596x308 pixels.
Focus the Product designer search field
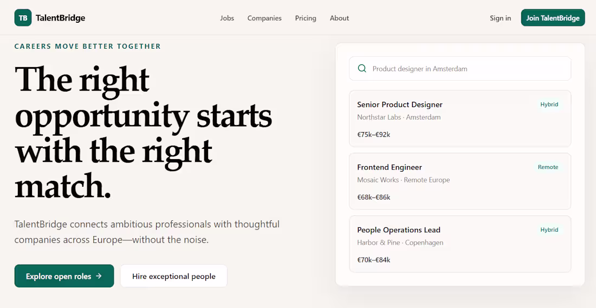click(460, 68)
